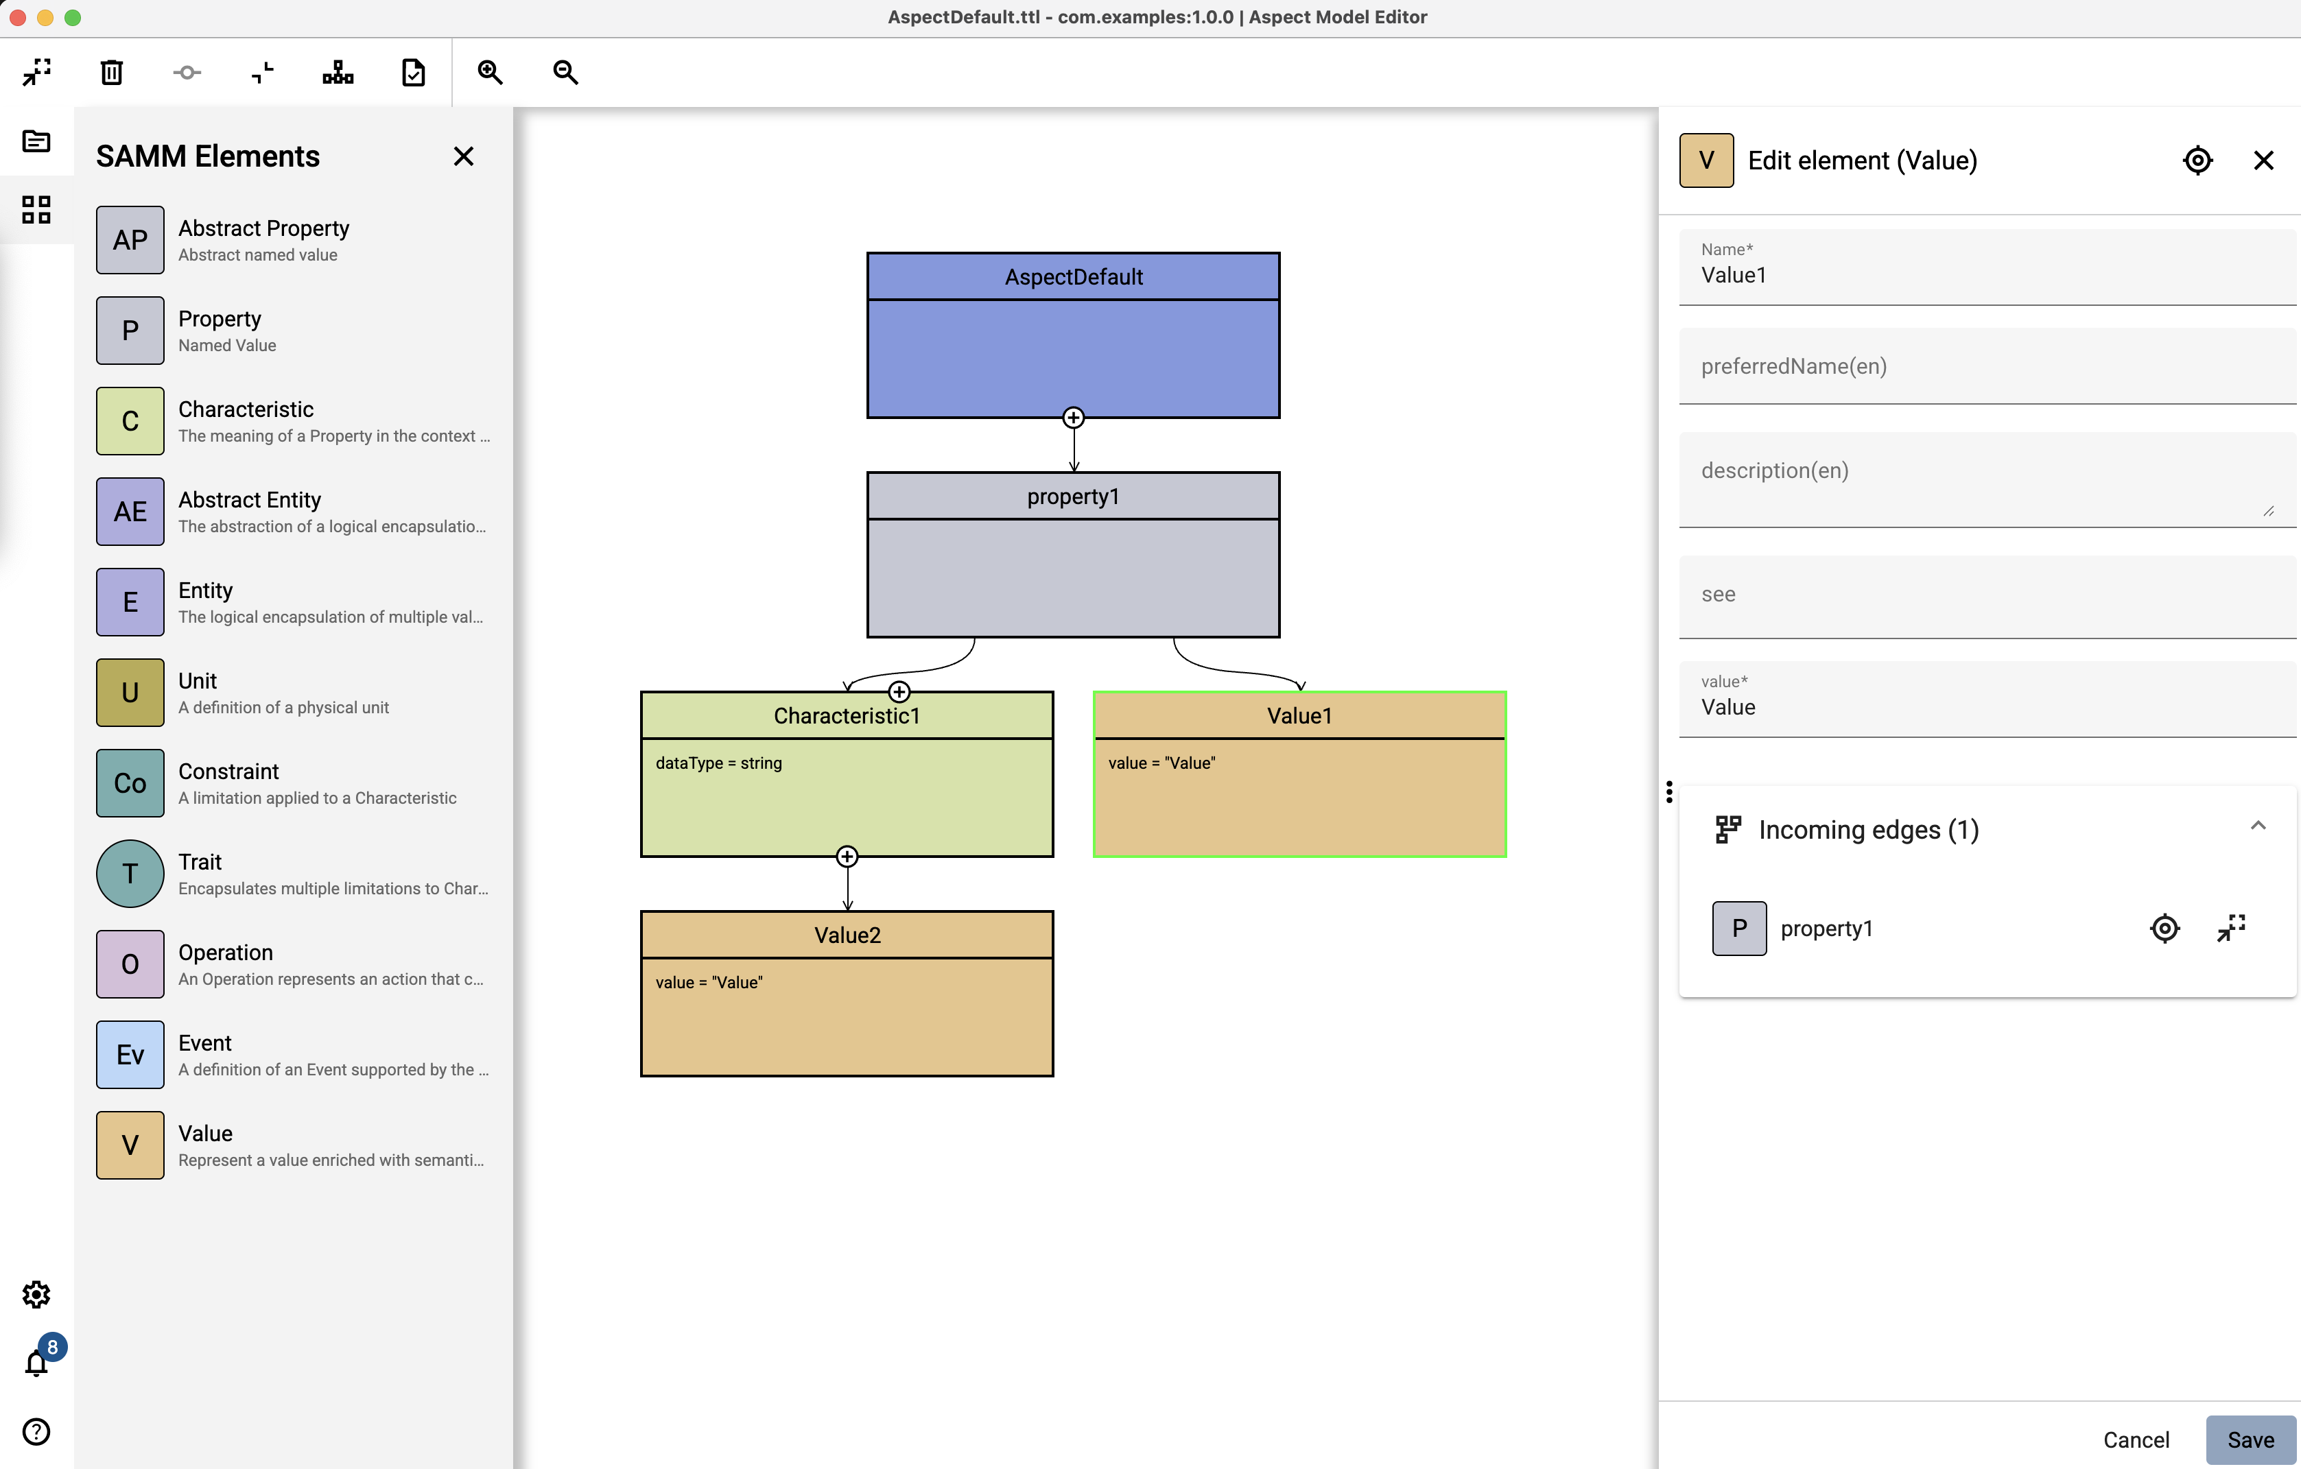Screen dimensions: 2301x1469
Task: Expand AspectDefault node plus handle
Action: [1073, 418]
